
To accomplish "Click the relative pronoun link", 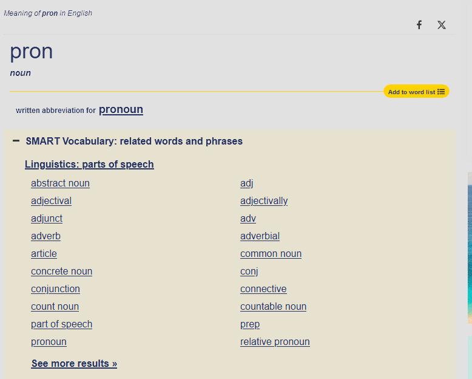I will [275, 342].
